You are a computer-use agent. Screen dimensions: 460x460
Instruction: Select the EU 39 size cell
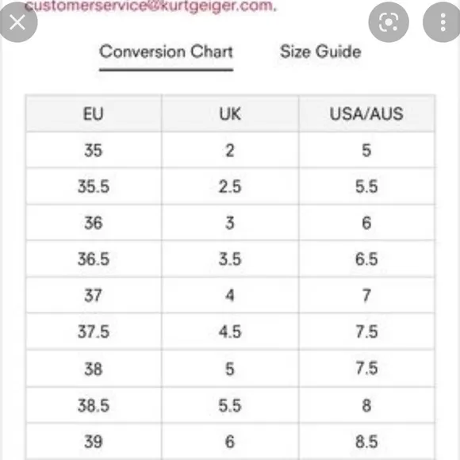tap(94, 442)
